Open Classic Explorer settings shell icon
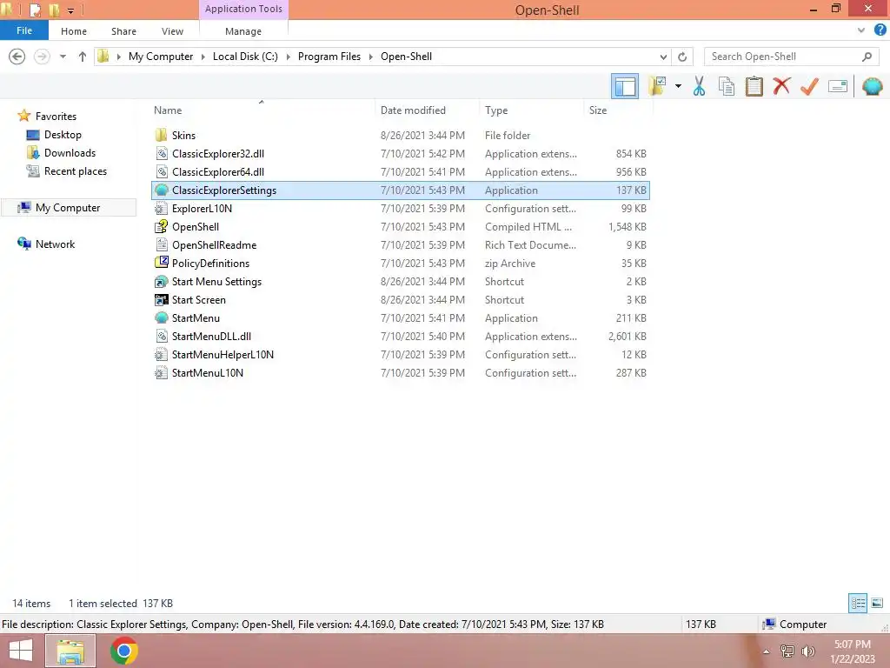 [873, 86]
